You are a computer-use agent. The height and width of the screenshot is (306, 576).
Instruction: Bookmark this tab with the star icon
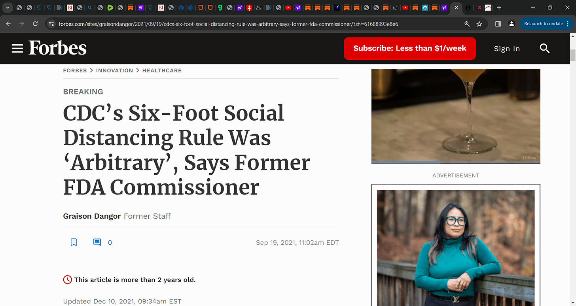point(479,24)
